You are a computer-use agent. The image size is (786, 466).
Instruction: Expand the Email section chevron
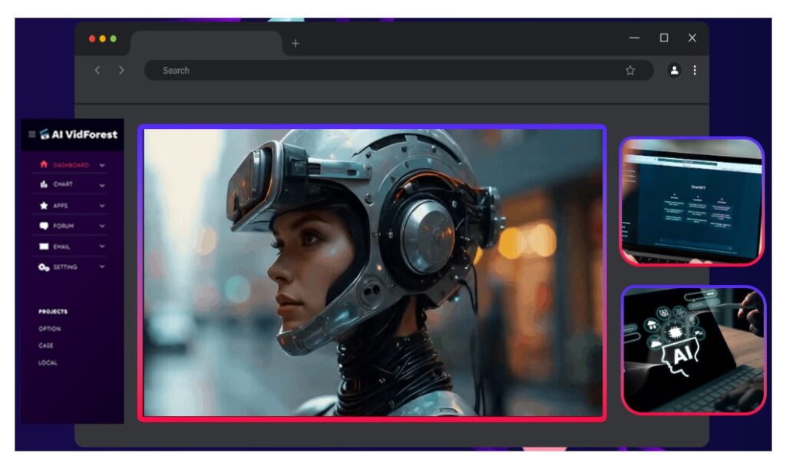click(x=102, y=246)
